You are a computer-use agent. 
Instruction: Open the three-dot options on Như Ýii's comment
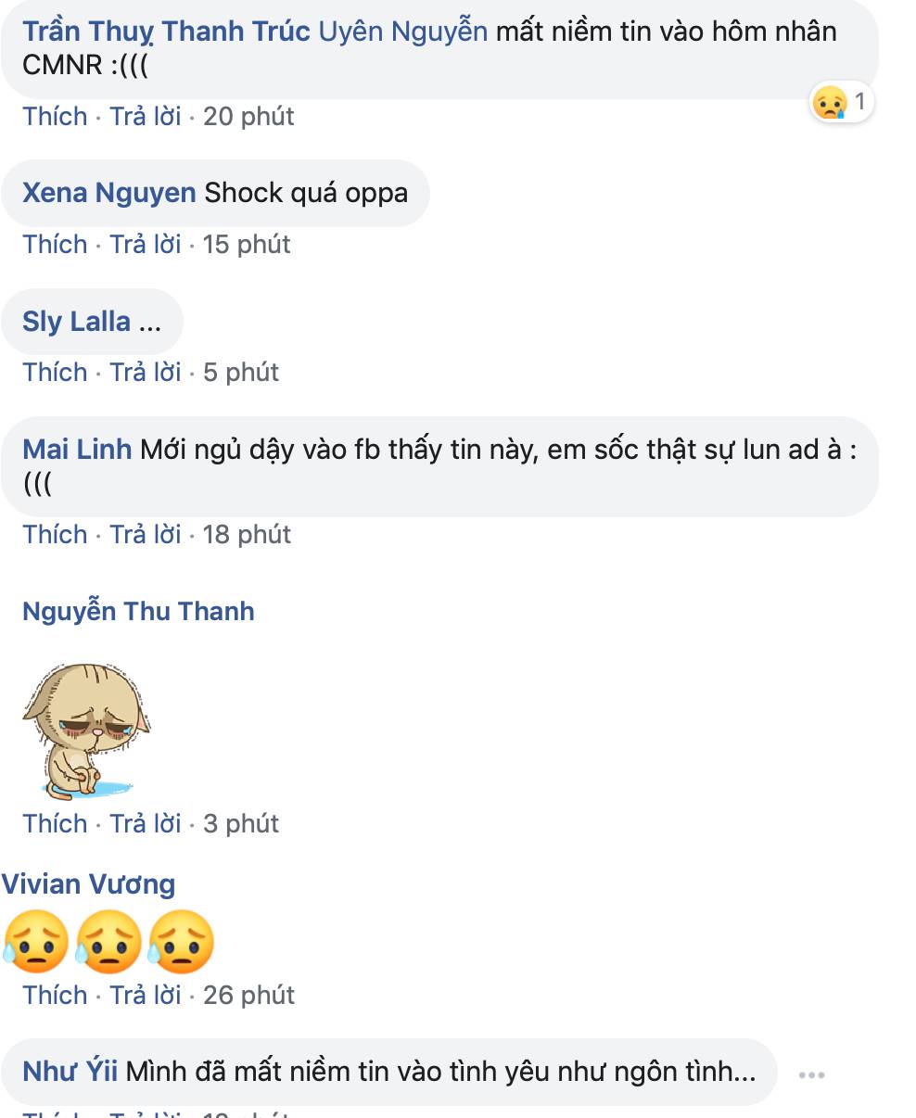click(x=811, y=1074)
